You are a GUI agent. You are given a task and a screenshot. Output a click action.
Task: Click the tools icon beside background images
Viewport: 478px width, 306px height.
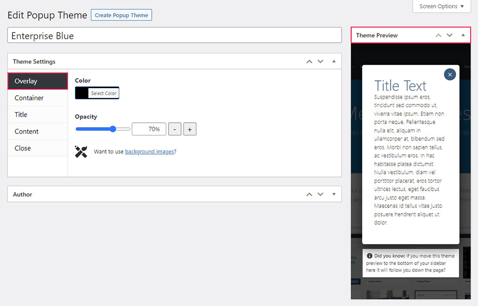point(81,152)
